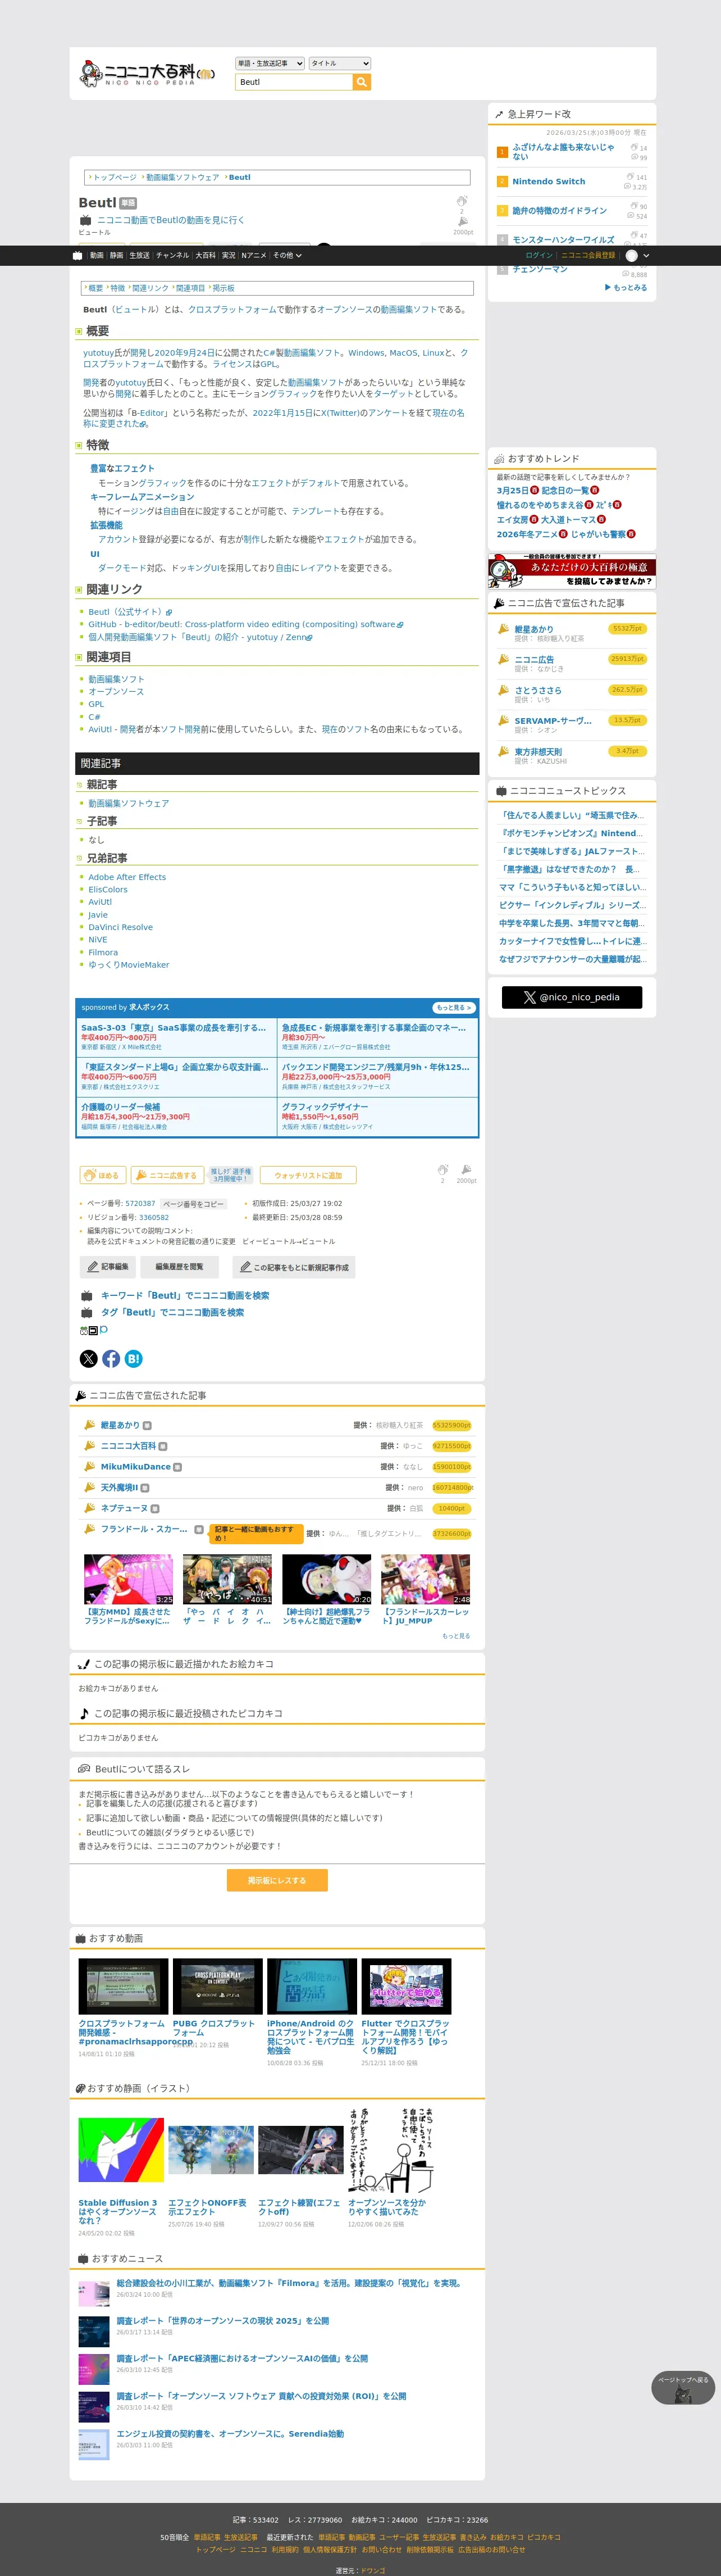Click the TV icon beside タグ「Beutl」search link

coord(87,1313)
